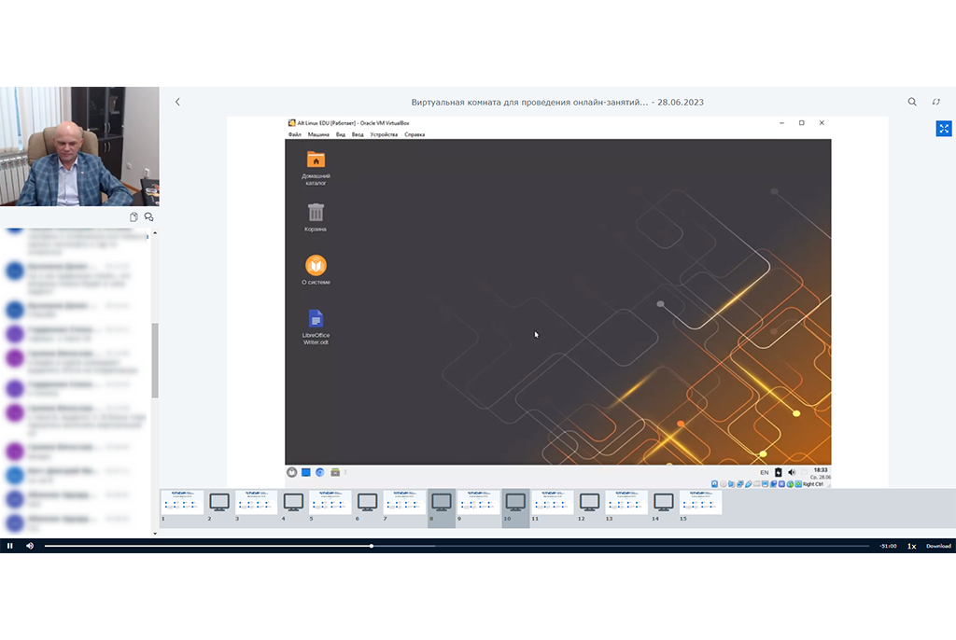Viewport: 956px width, 640px height.
Task: Go back using the left chevron arrow
Action: [x=177, y=102]
